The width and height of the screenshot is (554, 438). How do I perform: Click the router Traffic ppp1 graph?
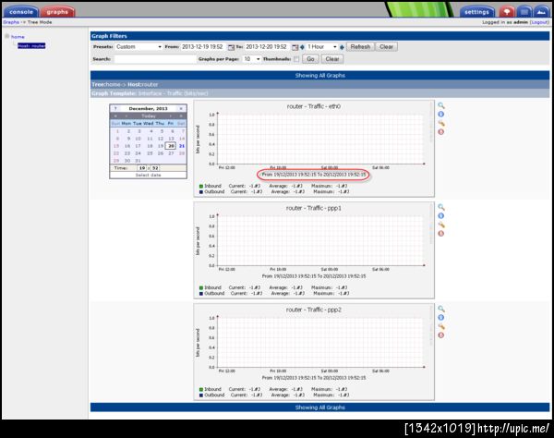tap(314, 250)
